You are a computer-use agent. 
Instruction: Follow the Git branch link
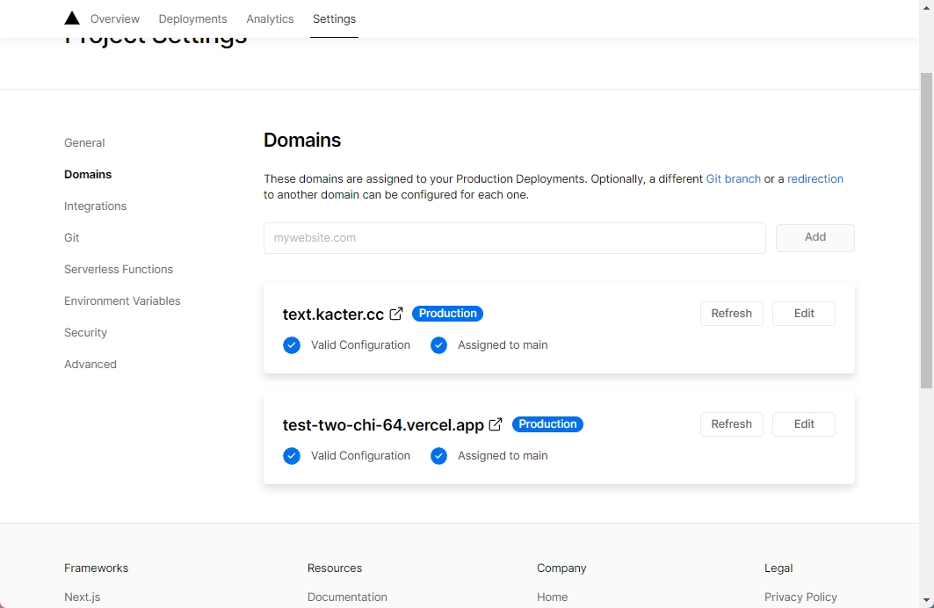click(733, 178)
